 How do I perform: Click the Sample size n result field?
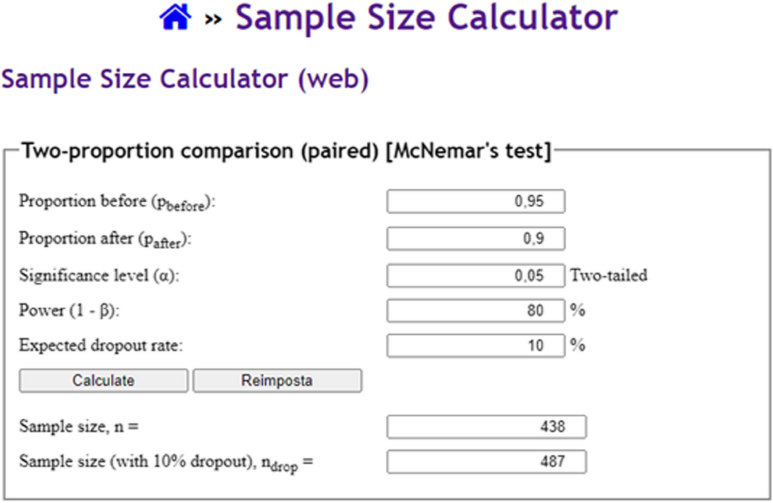[486, 426]
